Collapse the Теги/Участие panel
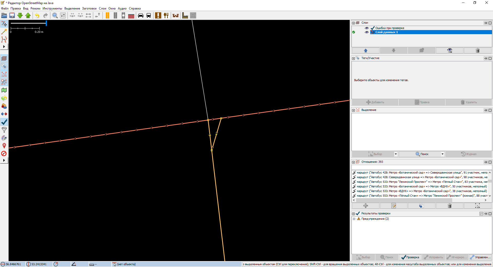Screen dimensions: 493x267 (354, 58)
